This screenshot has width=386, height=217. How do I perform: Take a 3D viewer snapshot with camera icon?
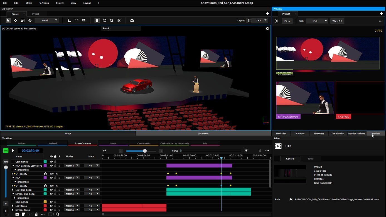coord(132,20)
